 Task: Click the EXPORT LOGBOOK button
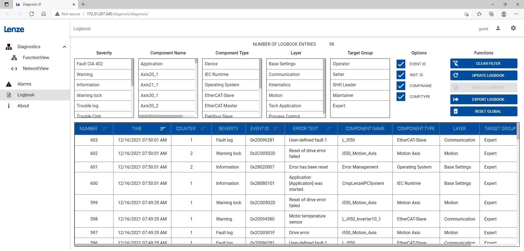(x=484, y=99)
